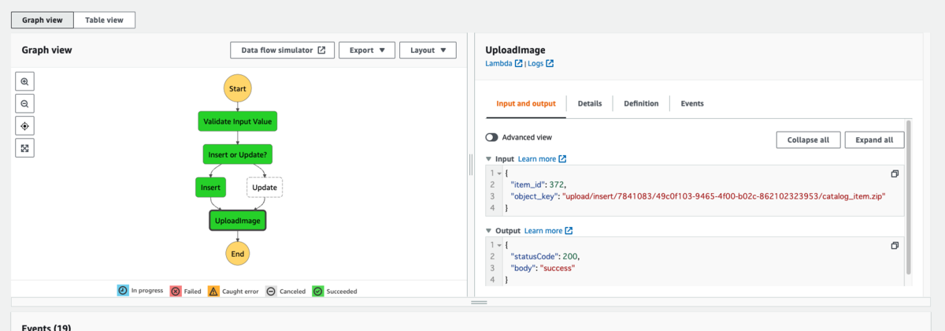945x331 pixels.
Task: Click the Failed status legend icon
Action: (176, 291)
